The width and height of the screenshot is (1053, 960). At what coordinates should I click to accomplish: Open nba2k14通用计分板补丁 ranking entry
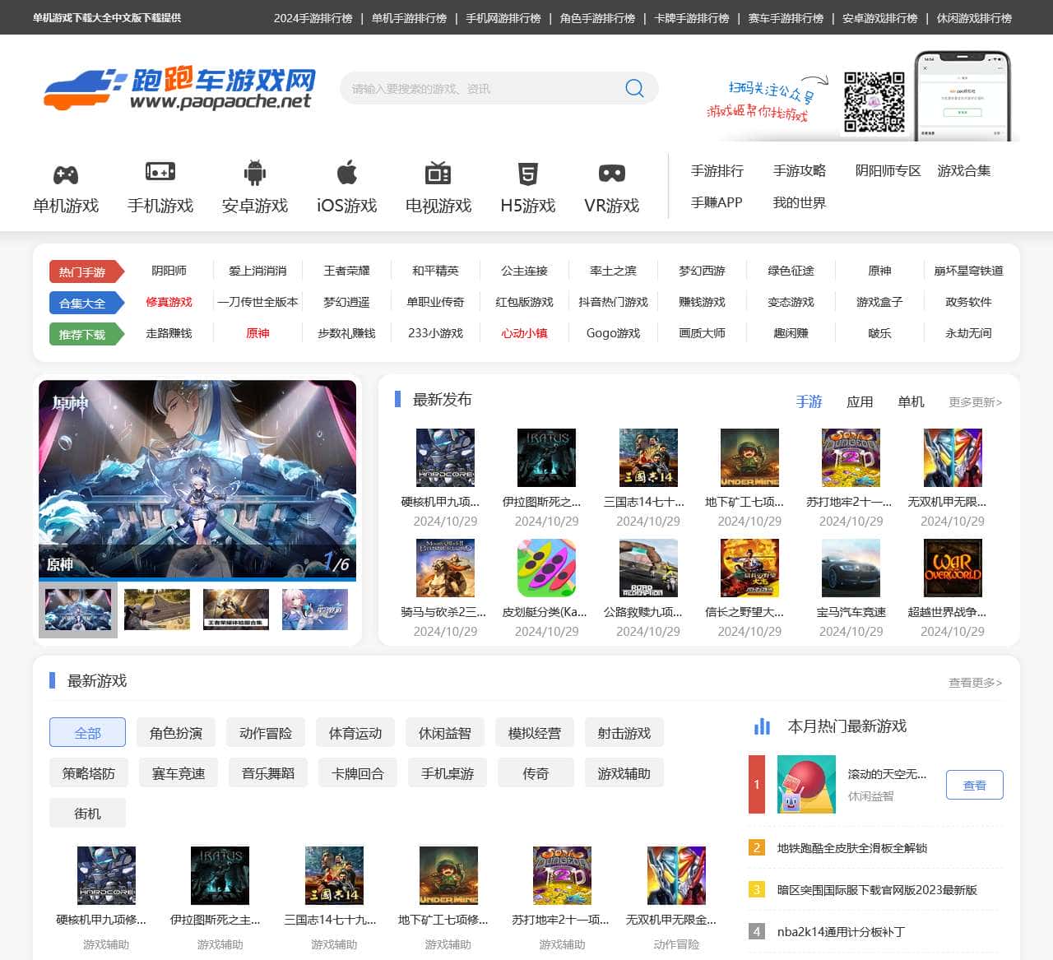841,932
